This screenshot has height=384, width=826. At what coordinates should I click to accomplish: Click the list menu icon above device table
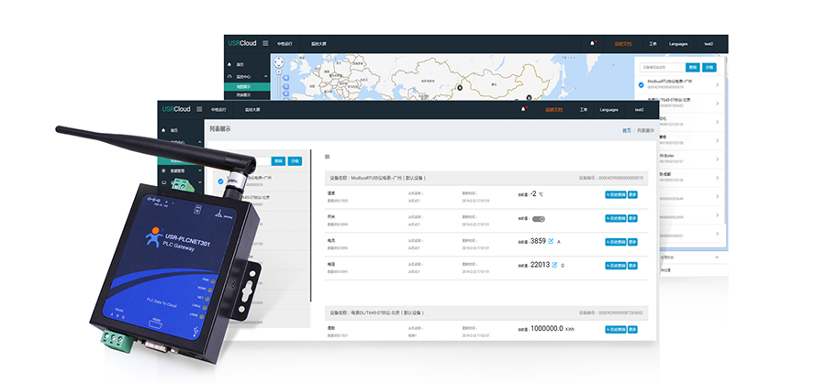327,157
